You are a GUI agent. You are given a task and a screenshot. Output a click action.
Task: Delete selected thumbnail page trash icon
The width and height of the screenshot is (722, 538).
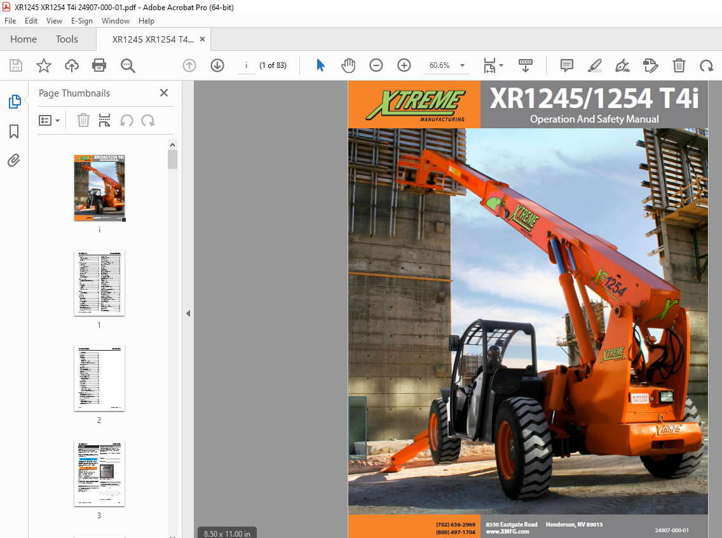tap(83, 121)
